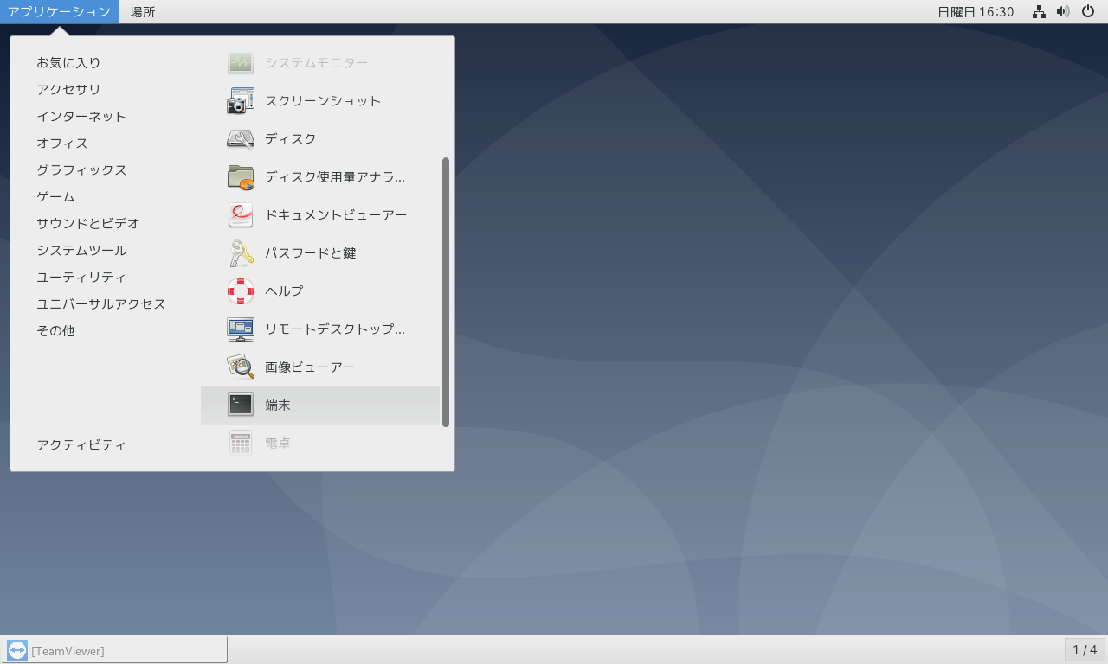The image size is (1108, 664).
Task: Open the volume speaker icon
Action: [1063, 11]
